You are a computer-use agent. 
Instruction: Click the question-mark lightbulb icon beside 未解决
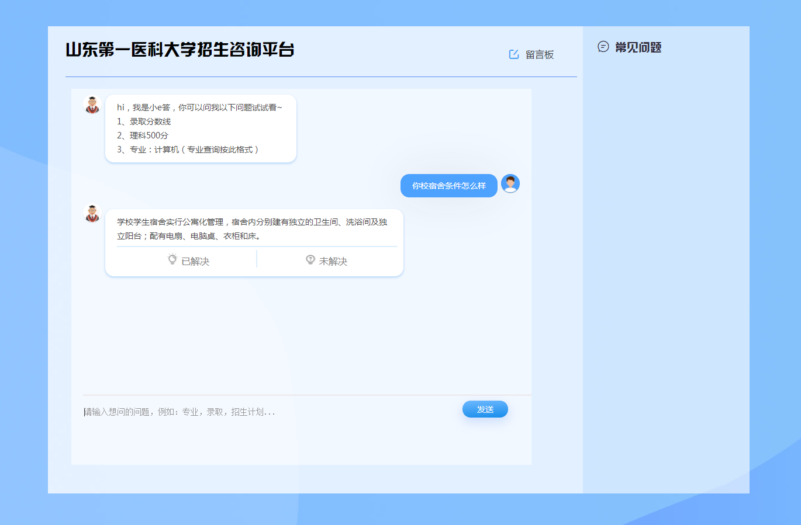pos(310,259)
